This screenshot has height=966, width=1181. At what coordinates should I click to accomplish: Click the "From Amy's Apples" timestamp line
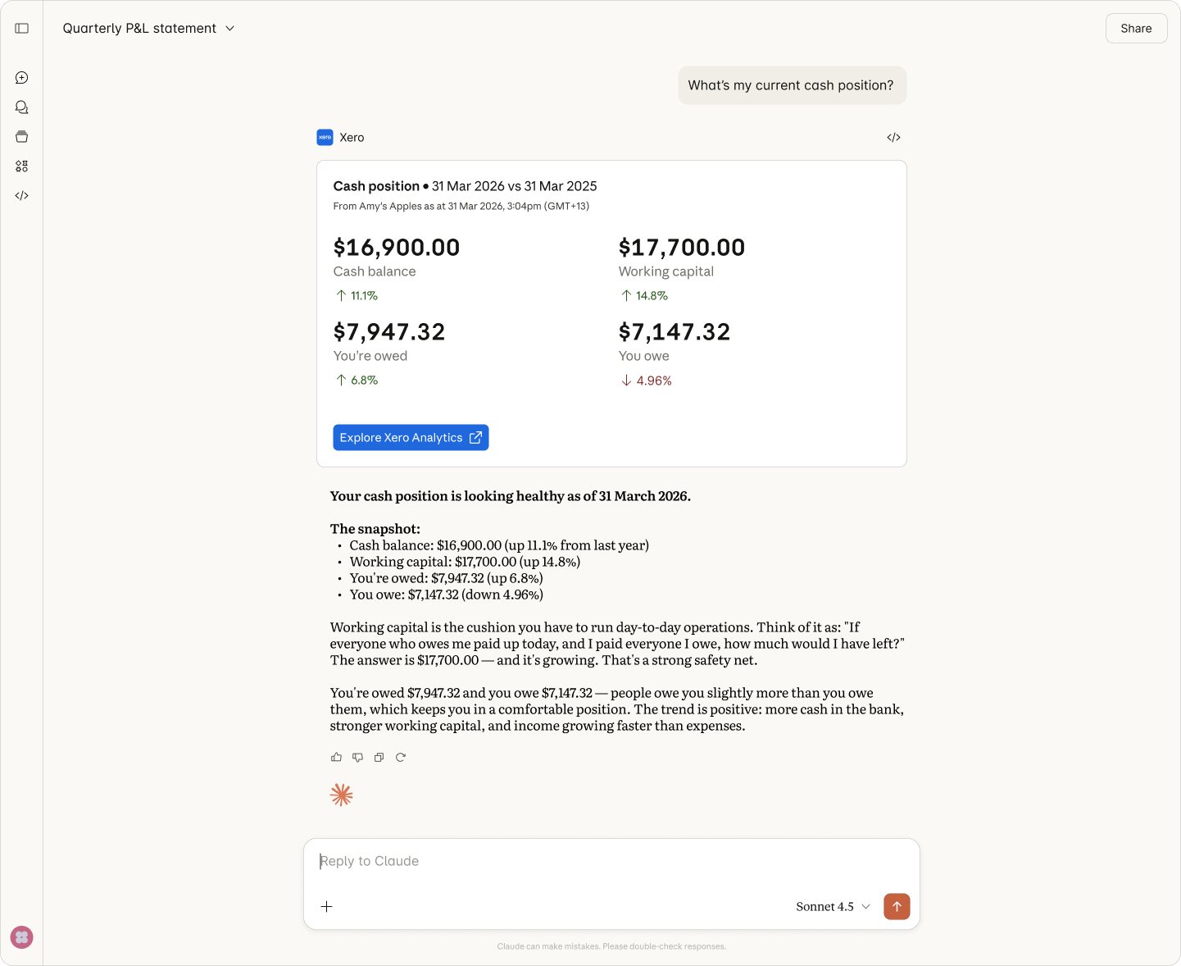(x=461, y=207)
